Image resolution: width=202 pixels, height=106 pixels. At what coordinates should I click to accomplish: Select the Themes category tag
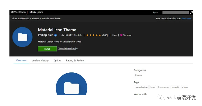[x=138, y=75]
